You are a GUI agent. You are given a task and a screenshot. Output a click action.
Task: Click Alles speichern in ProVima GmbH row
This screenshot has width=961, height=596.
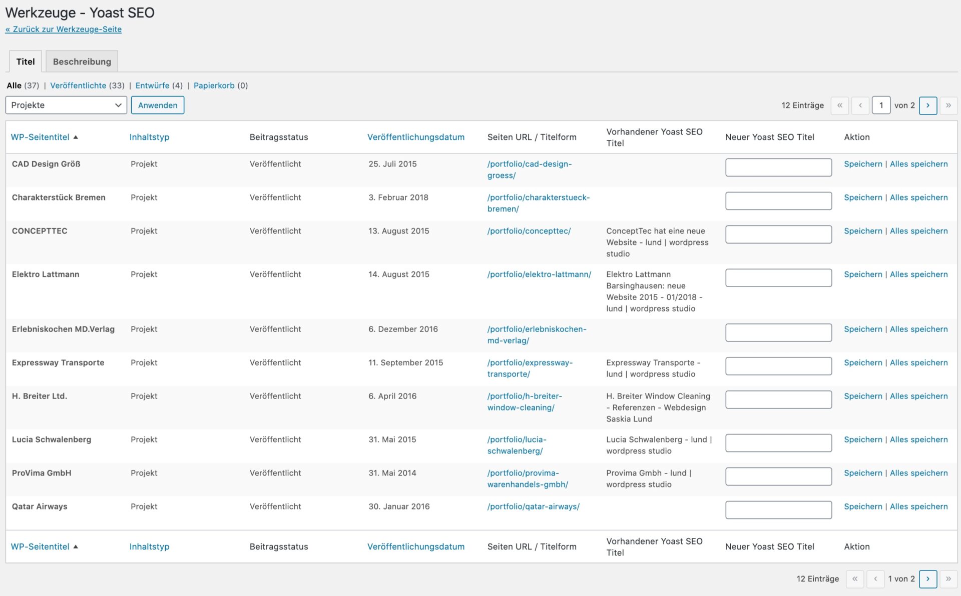tap(918, 473)
